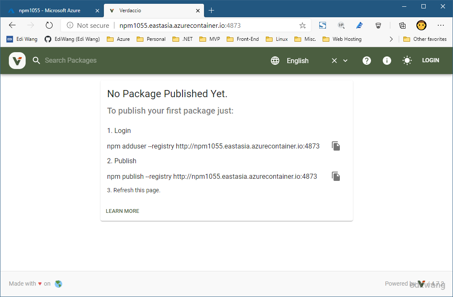The width and height of the screenshot is (453, 297).
Task: Reload the current page
Action: click(49, 25)
